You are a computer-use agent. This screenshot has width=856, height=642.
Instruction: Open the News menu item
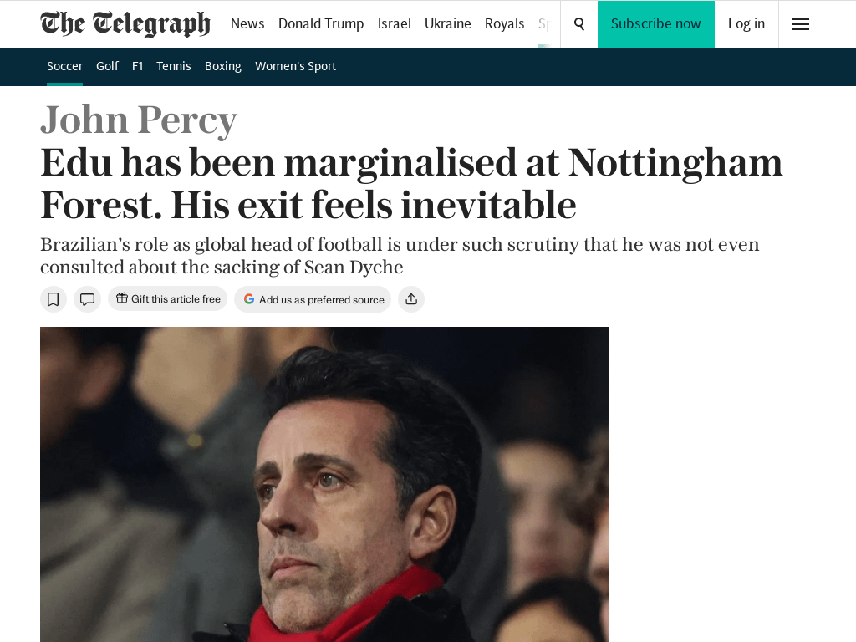pyautogui.click(x=247, y=23)
